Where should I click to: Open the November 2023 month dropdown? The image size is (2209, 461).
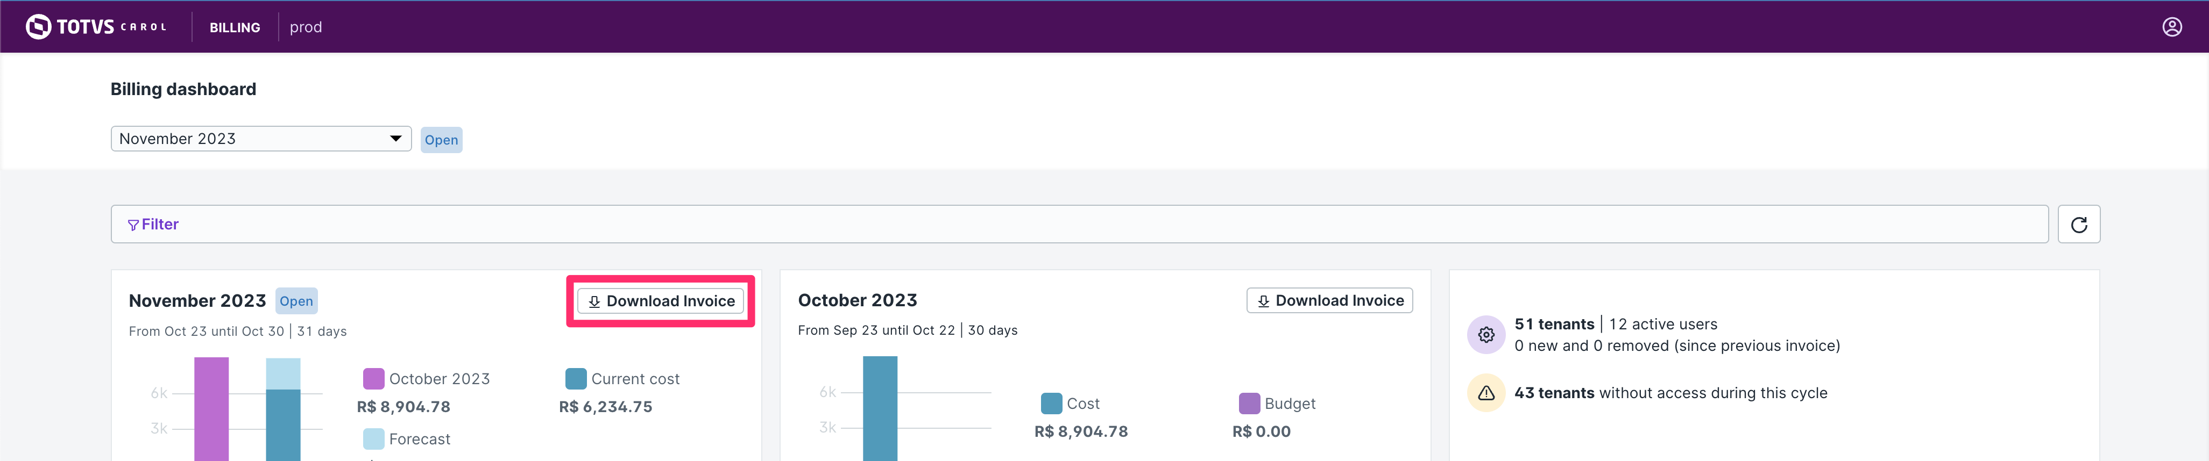point(261,139)
